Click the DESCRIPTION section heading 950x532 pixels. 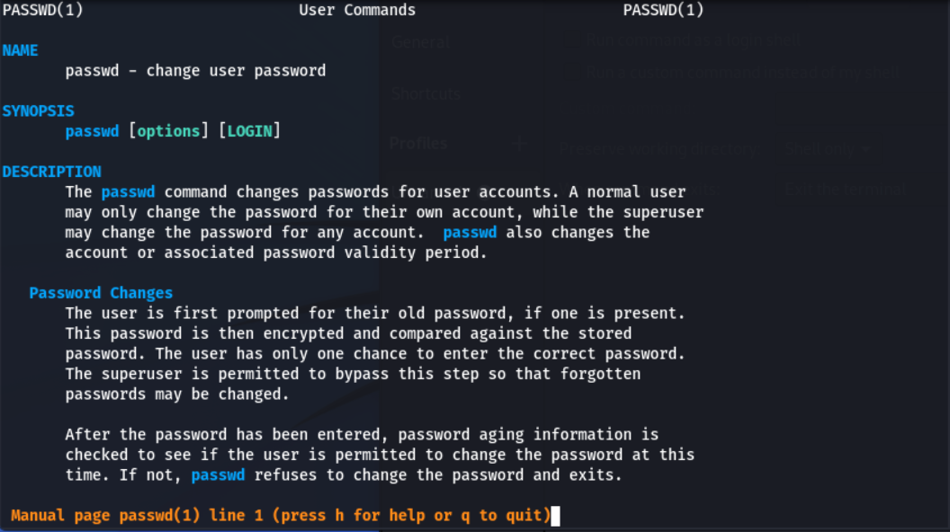(51, 172)
